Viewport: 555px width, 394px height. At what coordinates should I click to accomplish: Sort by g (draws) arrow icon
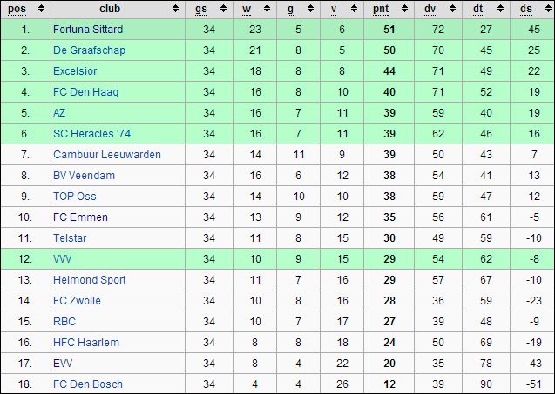(310, 9)
